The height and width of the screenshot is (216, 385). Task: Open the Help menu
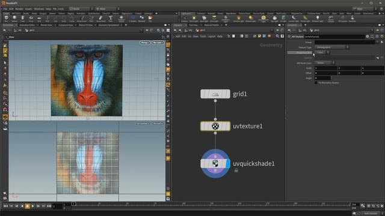tap(48, 9)
